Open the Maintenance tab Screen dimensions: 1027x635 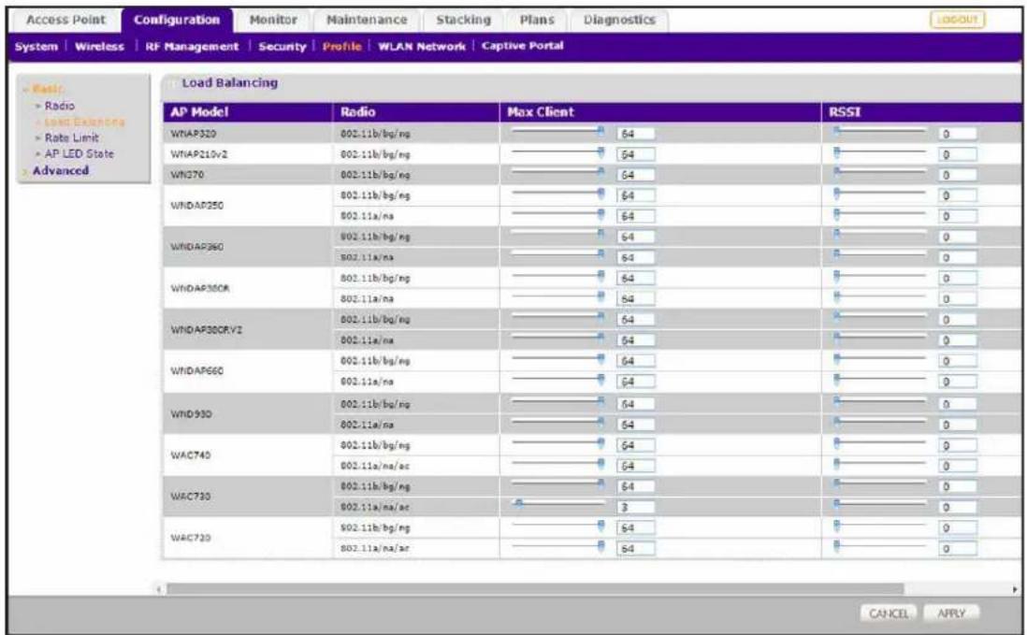tap(367, 20)
